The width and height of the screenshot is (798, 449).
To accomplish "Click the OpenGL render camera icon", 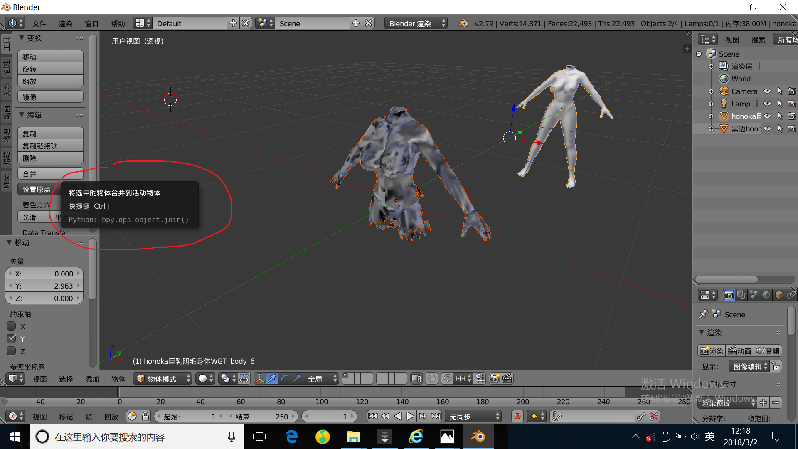I will [495, 378].
